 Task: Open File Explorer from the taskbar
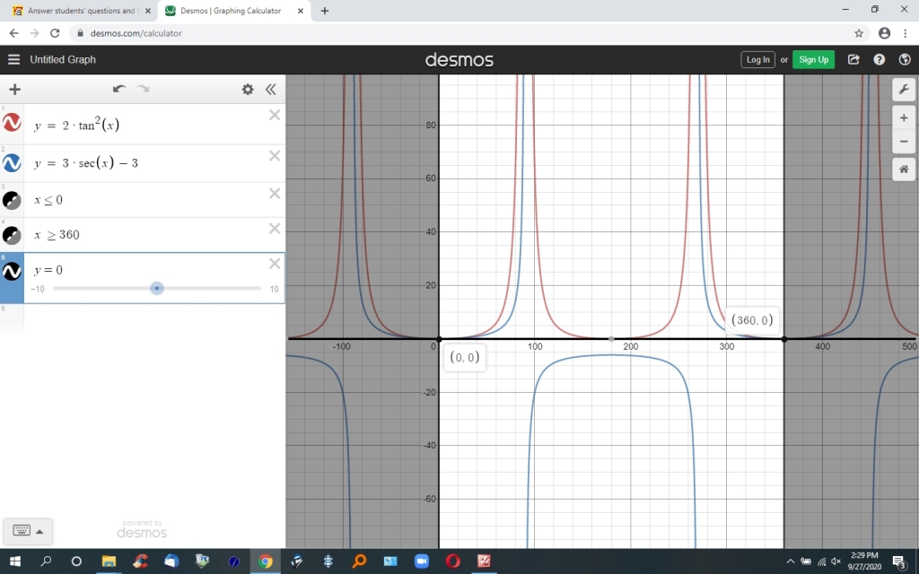pos(109,561)
